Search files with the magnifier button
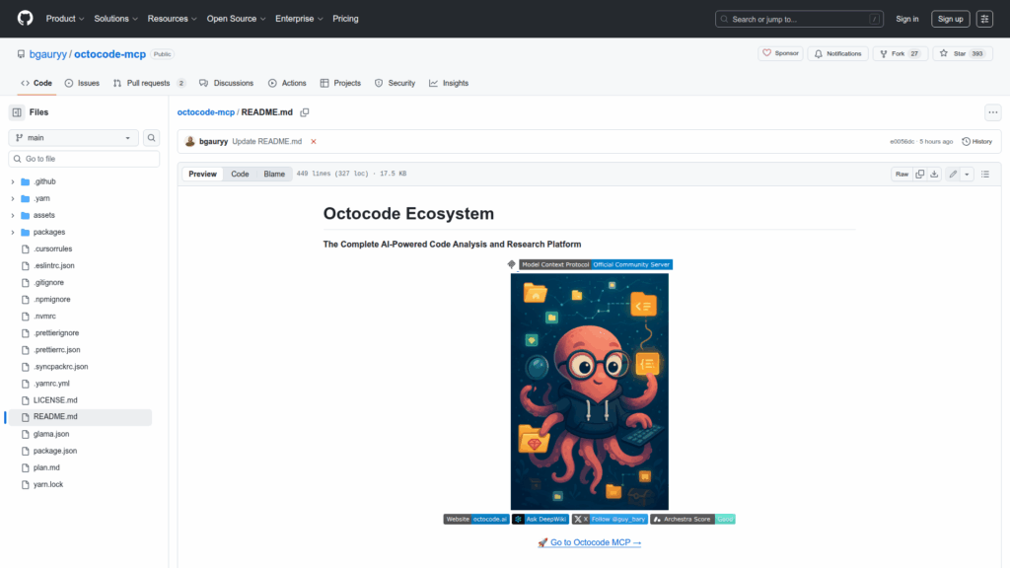Screen dimensions: 1010x568 point(151,138)
